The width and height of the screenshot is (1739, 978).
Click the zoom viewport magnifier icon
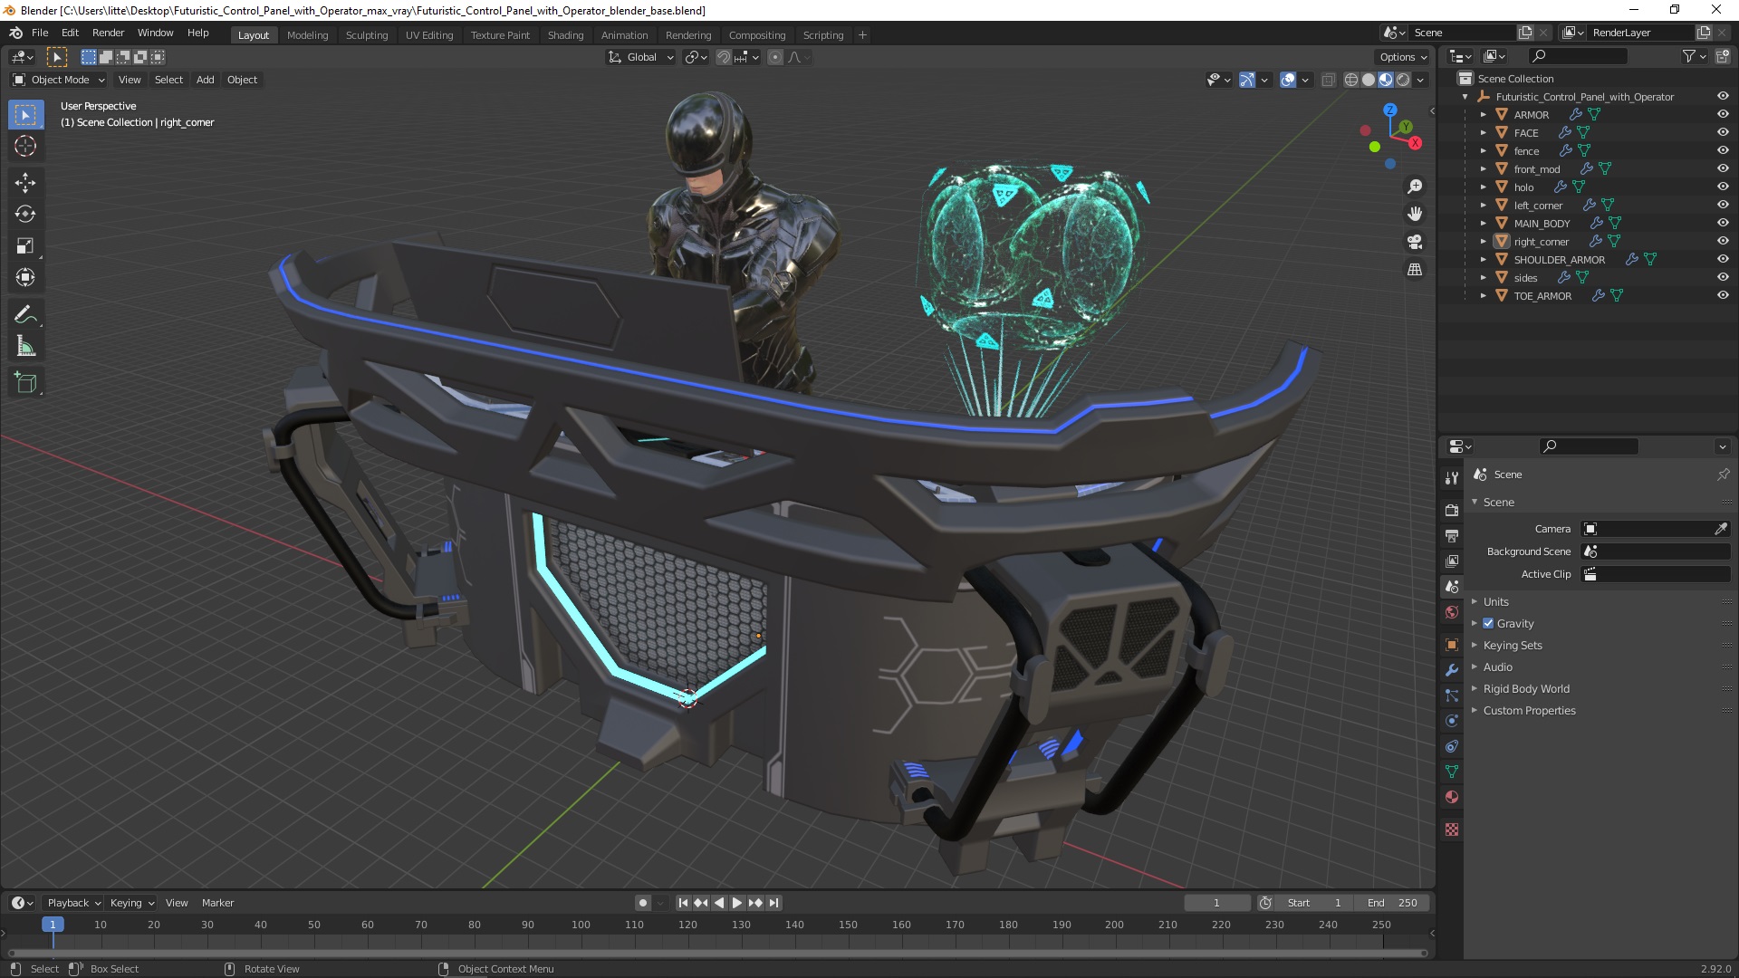(1415, 187)
